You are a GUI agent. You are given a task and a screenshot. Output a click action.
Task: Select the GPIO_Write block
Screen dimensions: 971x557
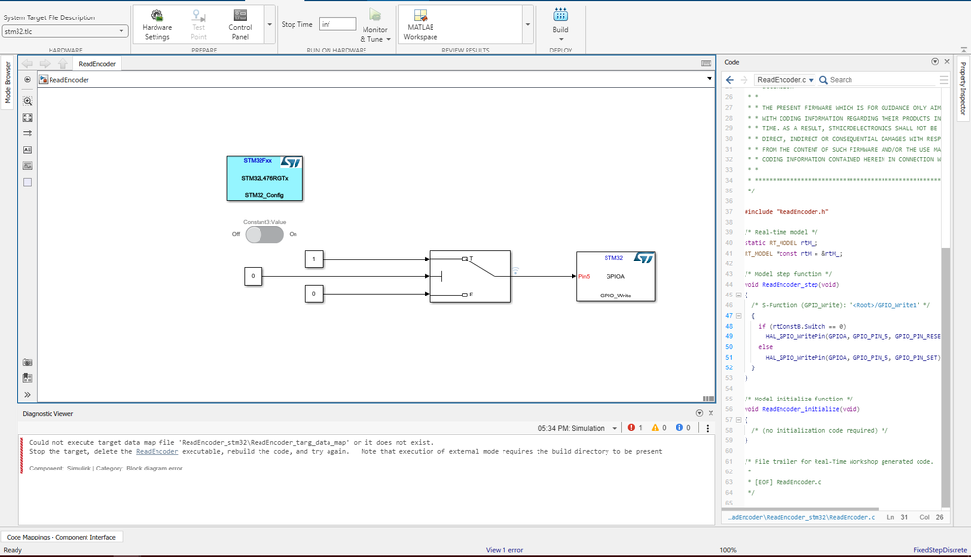pyautogui.click(x=615, y=276)
